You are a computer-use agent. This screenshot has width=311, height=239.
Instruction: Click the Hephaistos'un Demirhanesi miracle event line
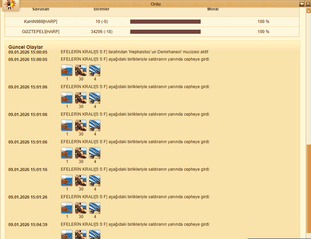coord(134,52)
